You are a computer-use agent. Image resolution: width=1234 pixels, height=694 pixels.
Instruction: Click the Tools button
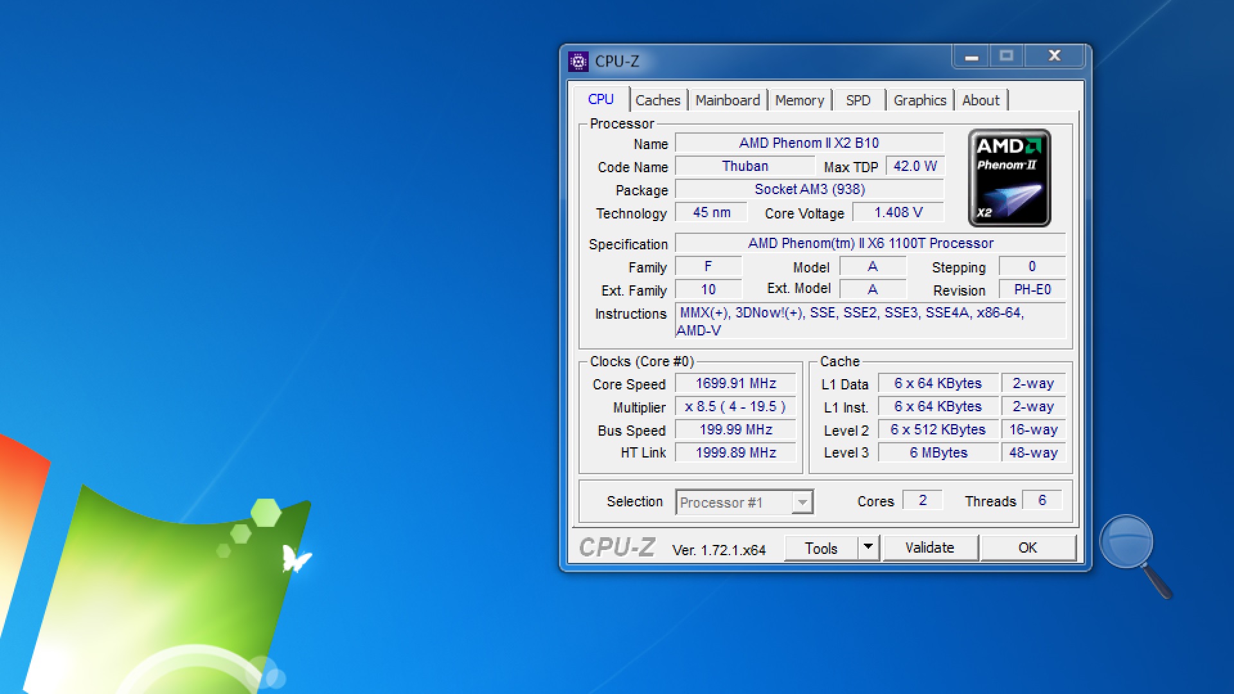coord(821,548)
